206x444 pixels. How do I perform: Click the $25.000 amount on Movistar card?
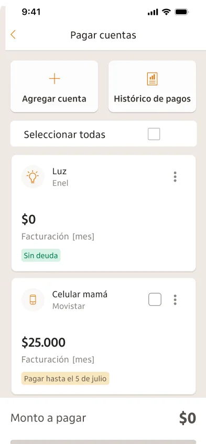(x=44, y=342)
